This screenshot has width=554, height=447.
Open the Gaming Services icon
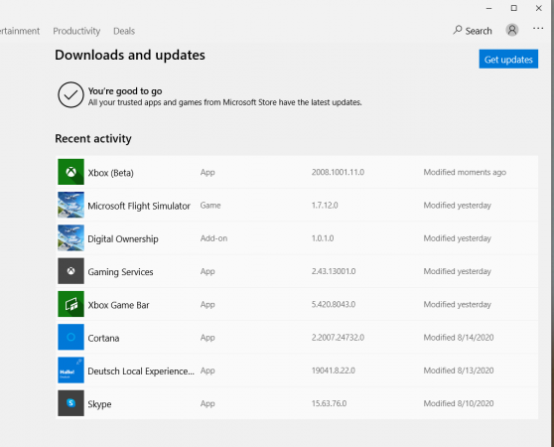coord(71,271)
